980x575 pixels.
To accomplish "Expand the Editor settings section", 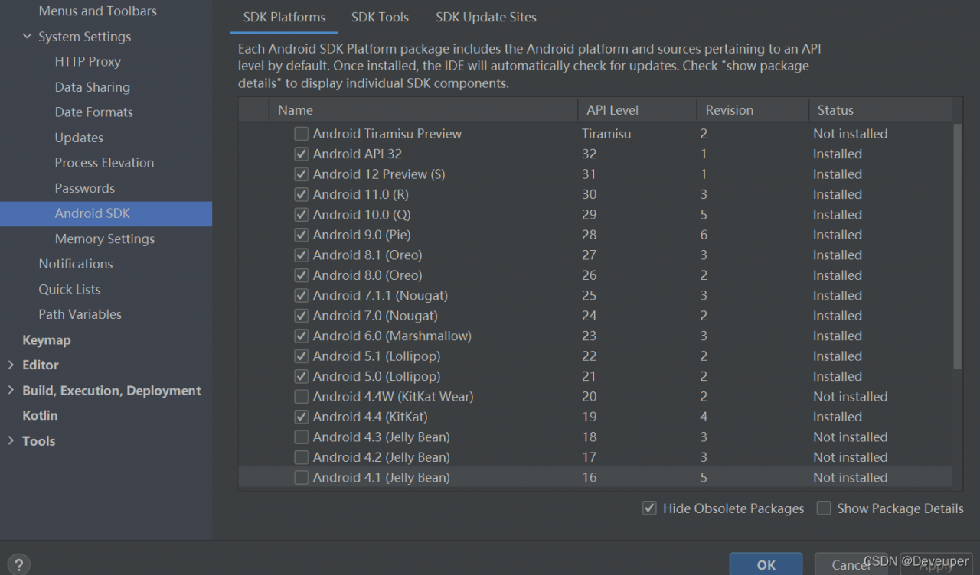I will (x=11, y=365).
